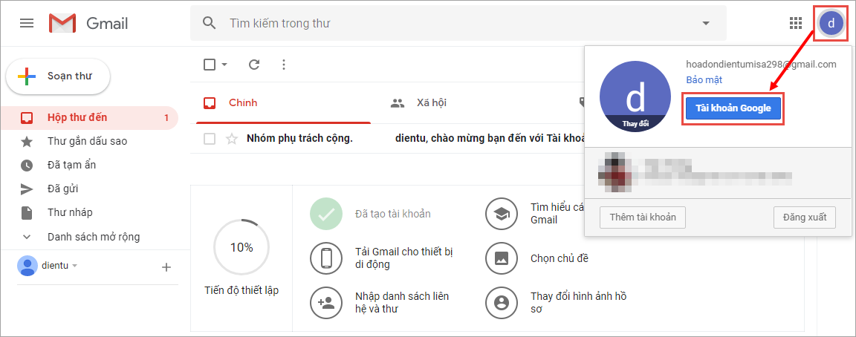
Task: Click Tải Gmail cho thiết bị di động icon
Action: click(326, 258)
